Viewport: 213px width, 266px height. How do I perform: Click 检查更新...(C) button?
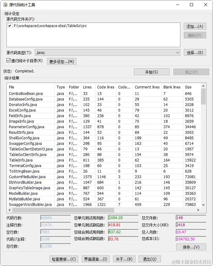point(64,259)
